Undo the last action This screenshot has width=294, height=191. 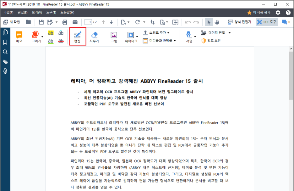pyautogui.click(x=188, y=22)
